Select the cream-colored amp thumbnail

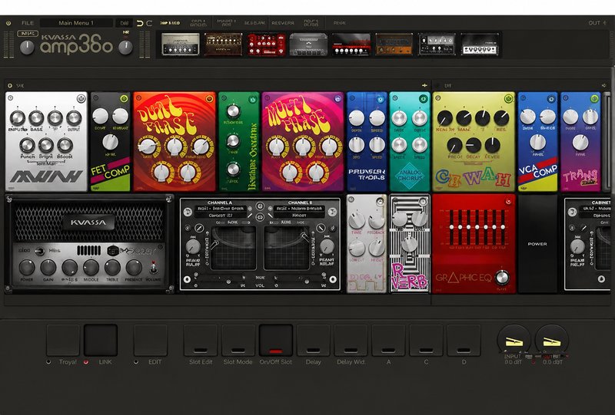tap(181, 44)
